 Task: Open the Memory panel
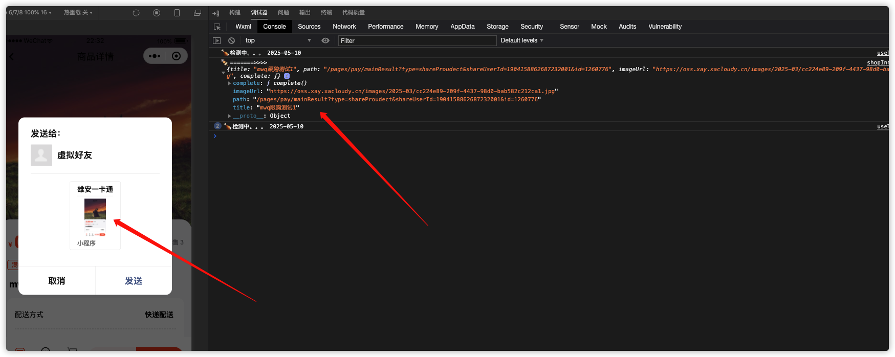click(x=427, y=27)
